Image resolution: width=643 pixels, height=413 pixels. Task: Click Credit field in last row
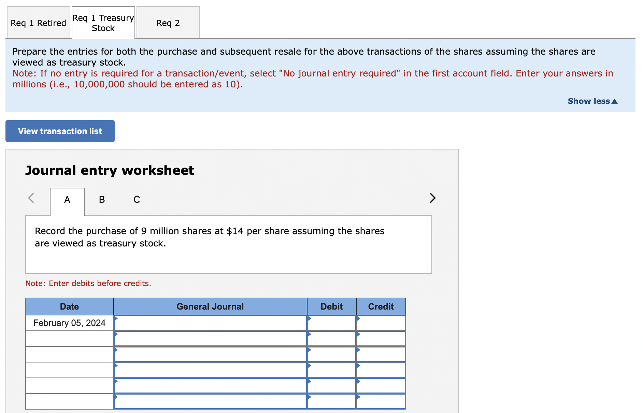[381, 401]
